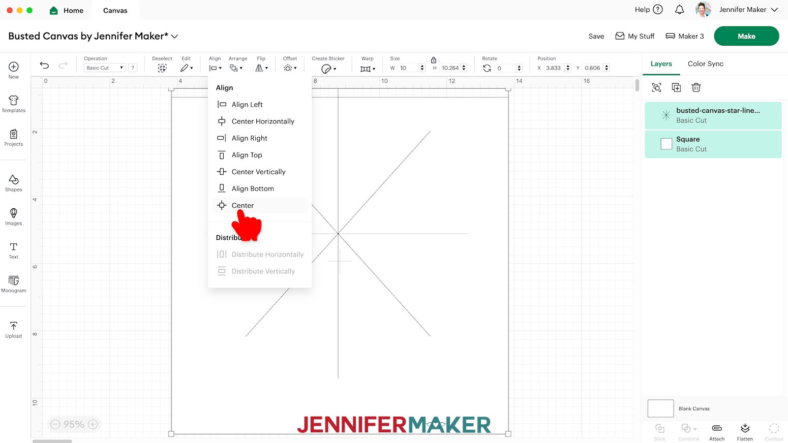Click the Y position stepper arrows

pyautogui.click(x=607, y=68)
